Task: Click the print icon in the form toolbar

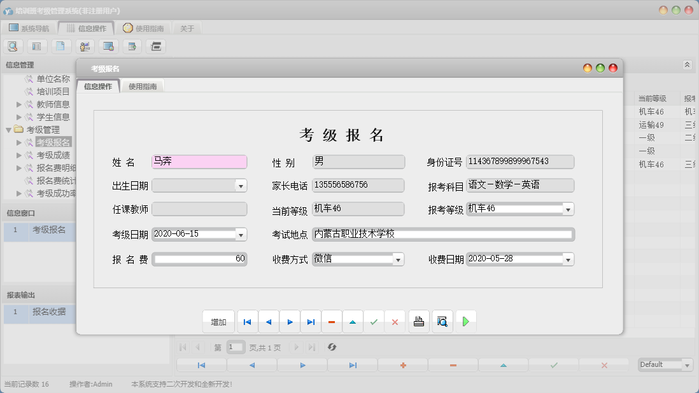Action: click(x=419, y=321)
